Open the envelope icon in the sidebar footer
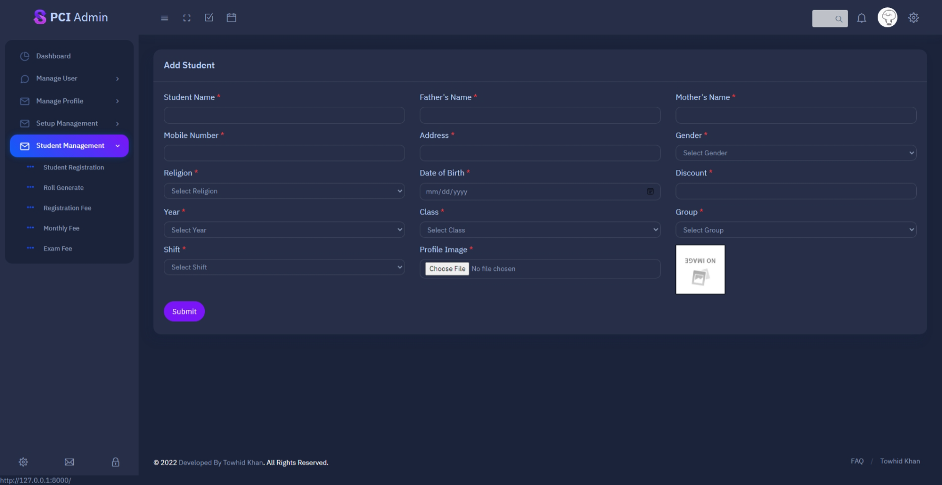942x485 pixels. click(x=69, y=461)
